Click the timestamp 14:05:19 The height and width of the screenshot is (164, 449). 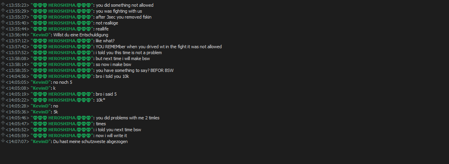click(17, 94)
